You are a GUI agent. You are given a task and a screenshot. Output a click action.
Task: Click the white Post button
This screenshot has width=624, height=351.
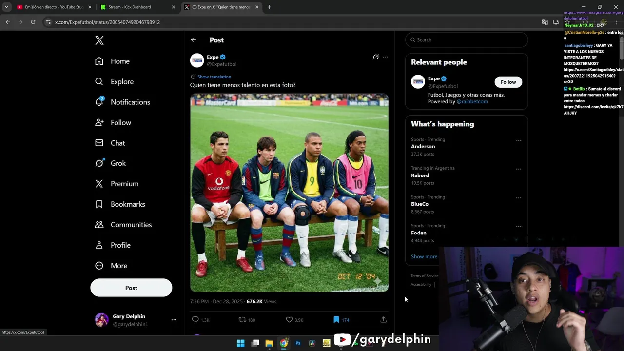tap(131, 288)
